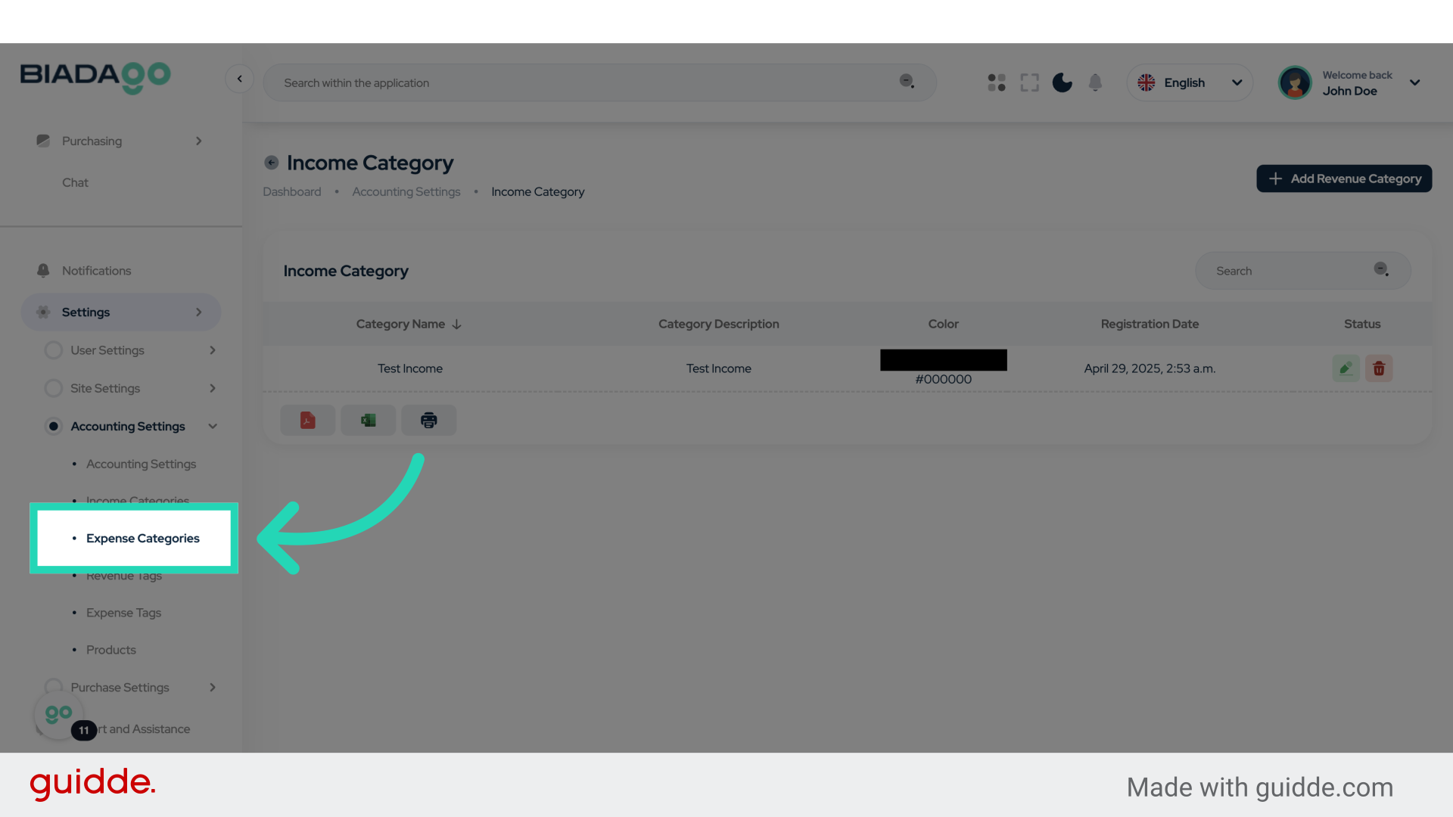Screen dimensions: 1453x817
Task: Delete the Test Income category
Action: coord(1378,368)
